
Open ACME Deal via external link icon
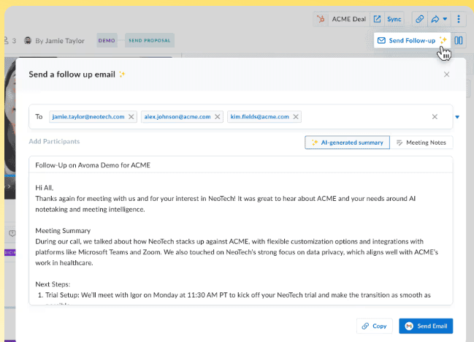(x=378, y=19)
